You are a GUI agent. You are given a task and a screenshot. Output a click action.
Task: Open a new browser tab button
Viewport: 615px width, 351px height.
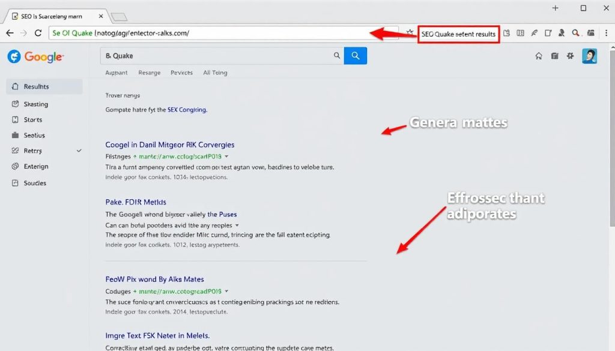tap(119, 17)
